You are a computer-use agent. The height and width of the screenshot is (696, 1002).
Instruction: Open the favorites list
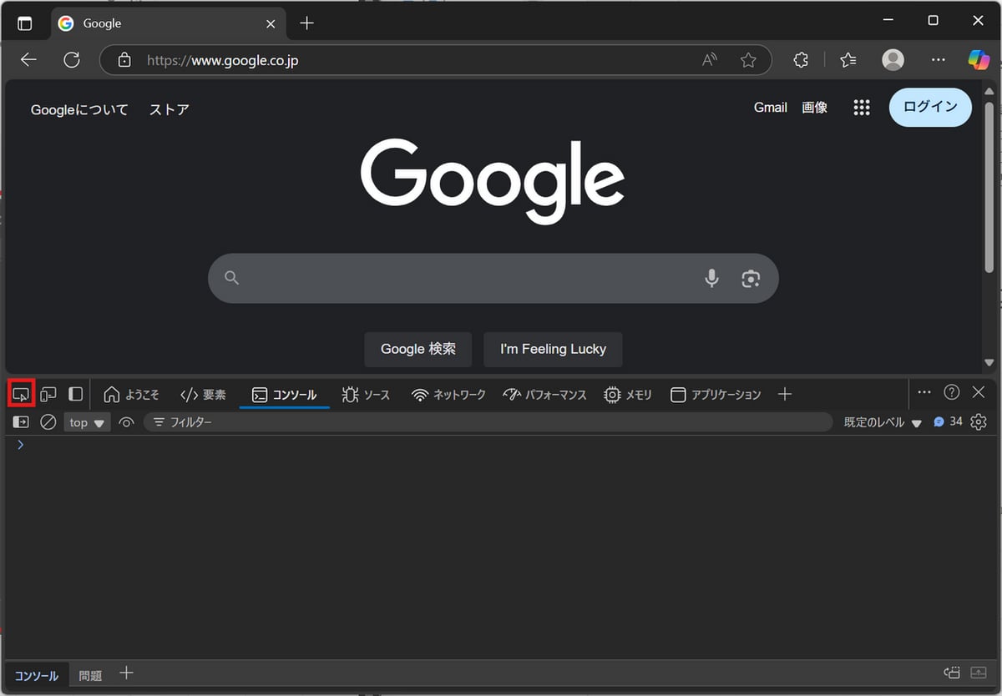pos(848,60)
